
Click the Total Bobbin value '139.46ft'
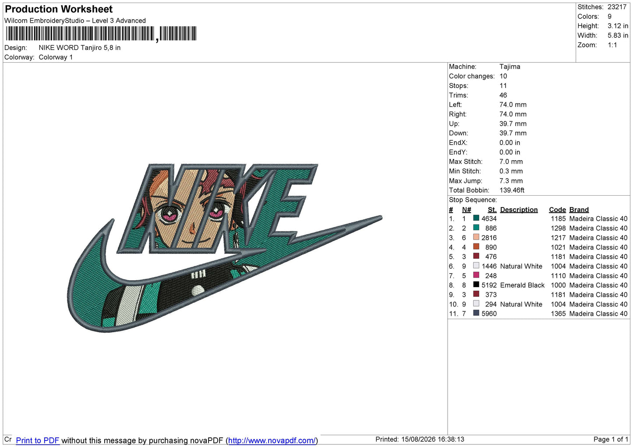point(512,190)
